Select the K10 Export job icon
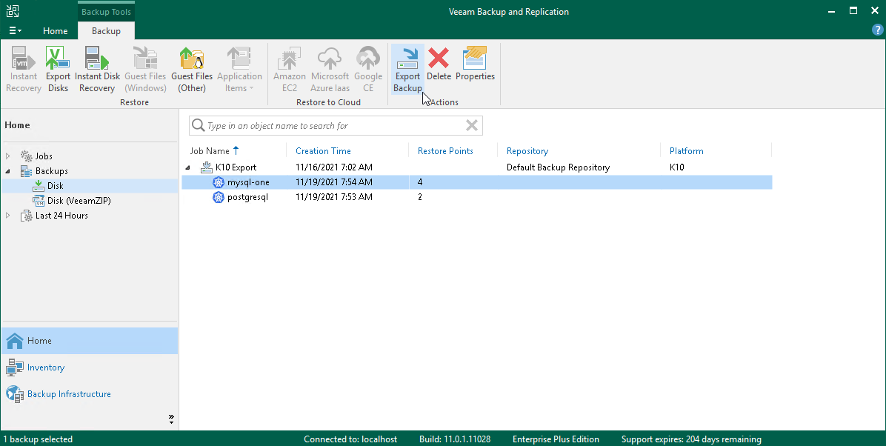The height and width of the screenshot is (446, 886). (x=206, y=167)
